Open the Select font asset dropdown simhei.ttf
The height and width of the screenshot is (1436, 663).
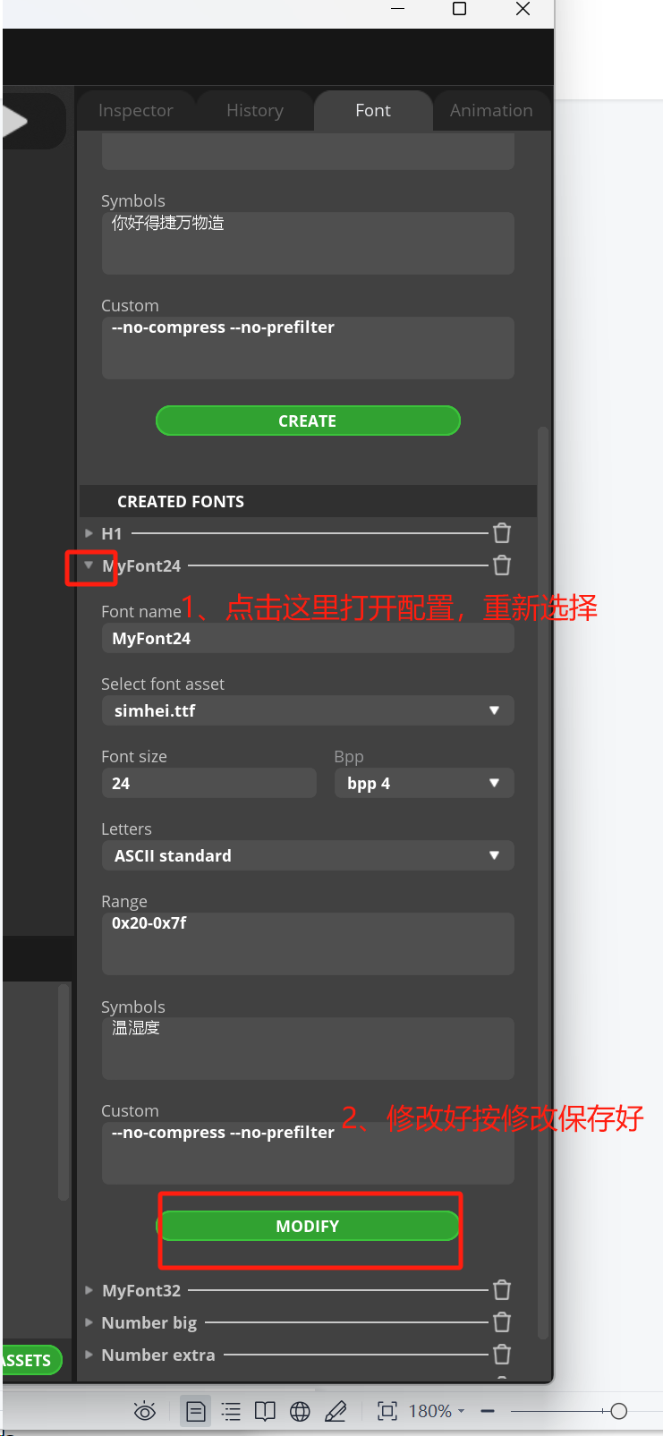pyautogui.click(x=308, y=710)
